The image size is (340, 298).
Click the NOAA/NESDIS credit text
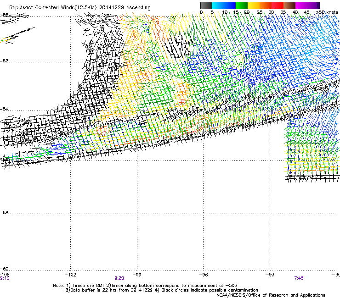pos(271,295)
